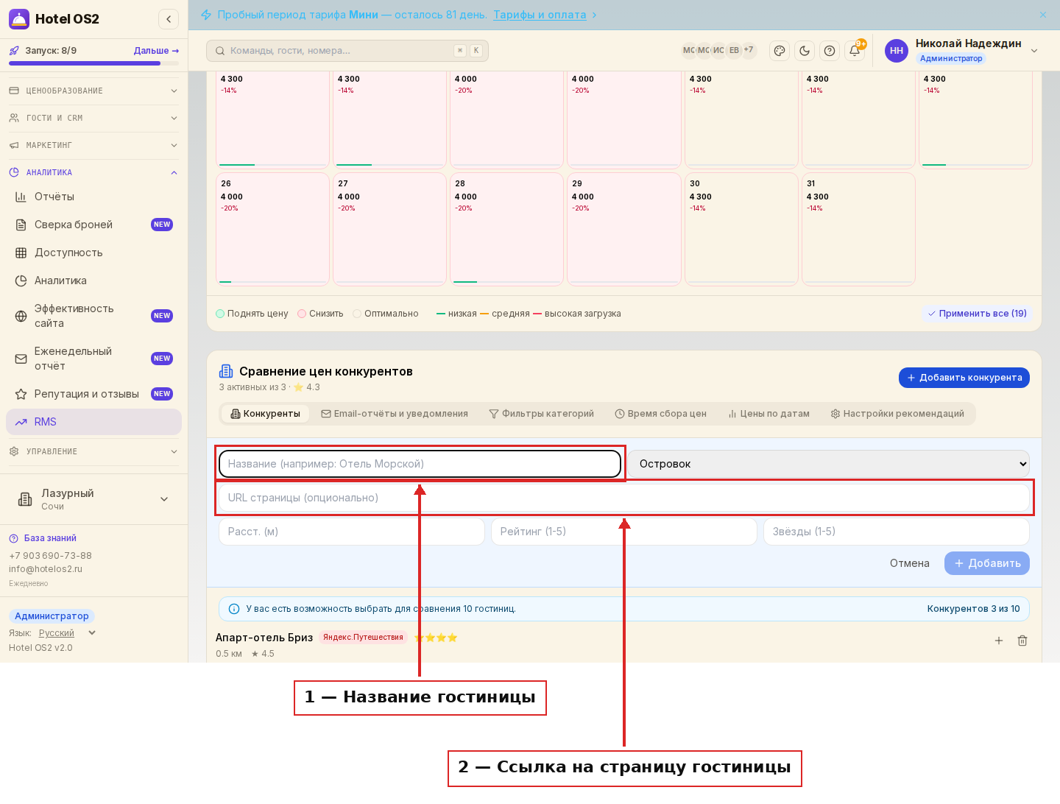1060x804 pixels.
Task: Go to Доступность section
Action: point(93,253)
